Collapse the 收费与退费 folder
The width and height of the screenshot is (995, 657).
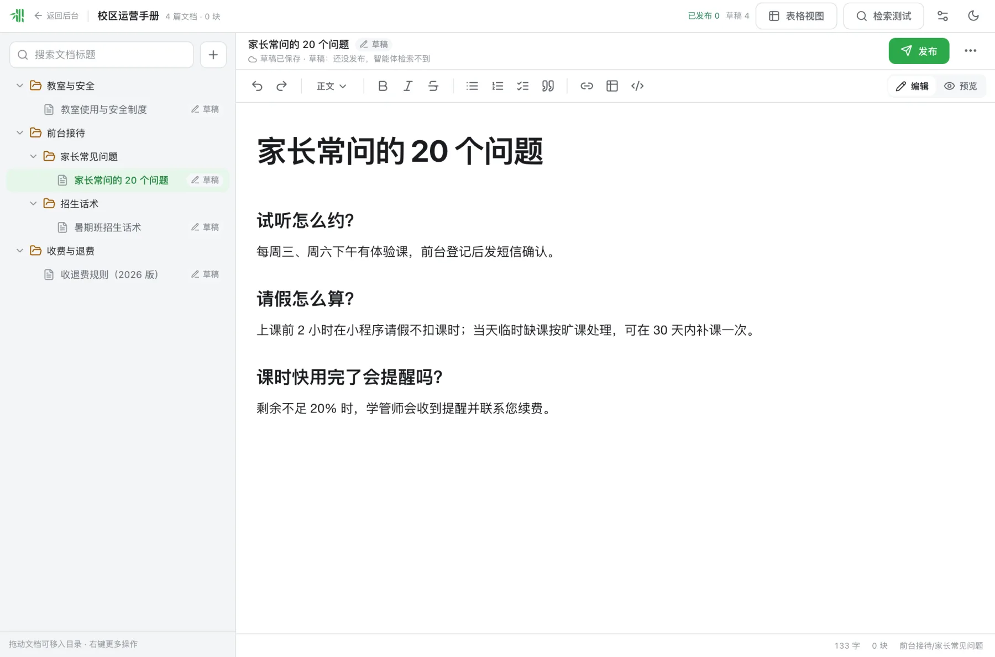pyautogui.click(x=20, y=251)
